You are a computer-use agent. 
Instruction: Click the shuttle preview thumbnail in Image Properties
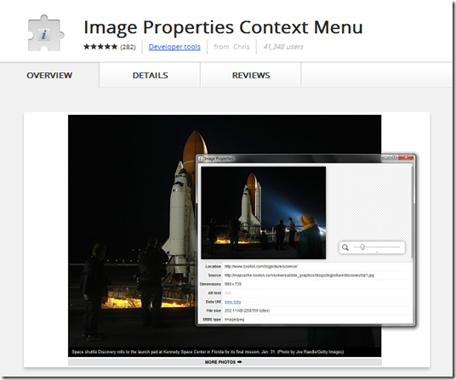click(x=264, y=213)
